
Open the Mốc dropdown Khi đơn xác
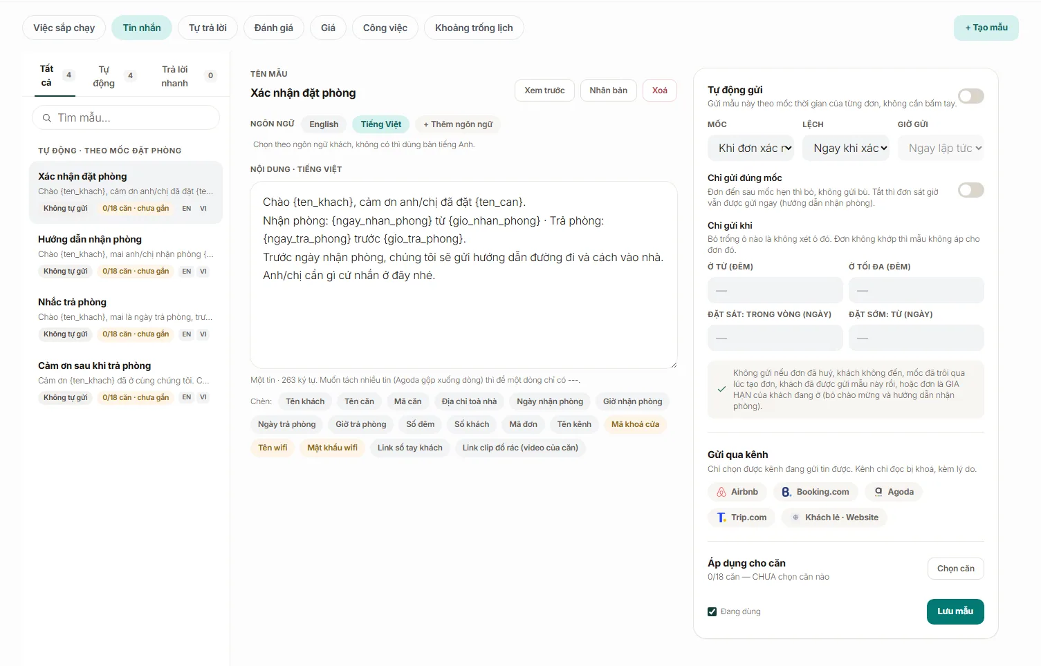750,148
